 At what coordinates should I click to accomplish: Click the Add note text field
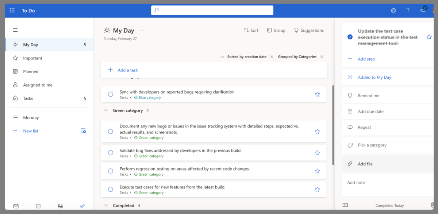coord(387,183)
